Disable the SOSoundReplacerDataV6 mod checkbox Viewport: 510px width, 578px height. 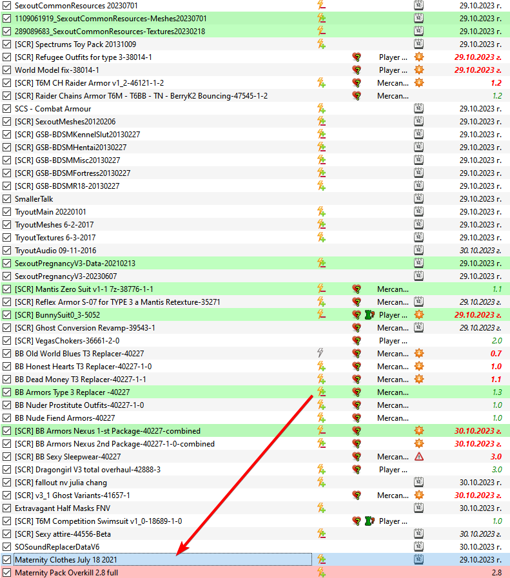pos(6,546)
